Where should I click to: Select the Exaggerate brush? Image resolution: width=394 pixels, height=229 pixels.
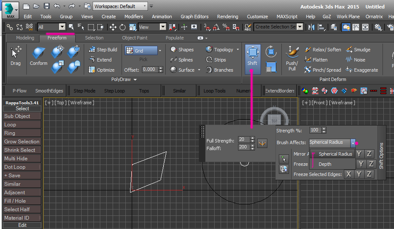362,70
